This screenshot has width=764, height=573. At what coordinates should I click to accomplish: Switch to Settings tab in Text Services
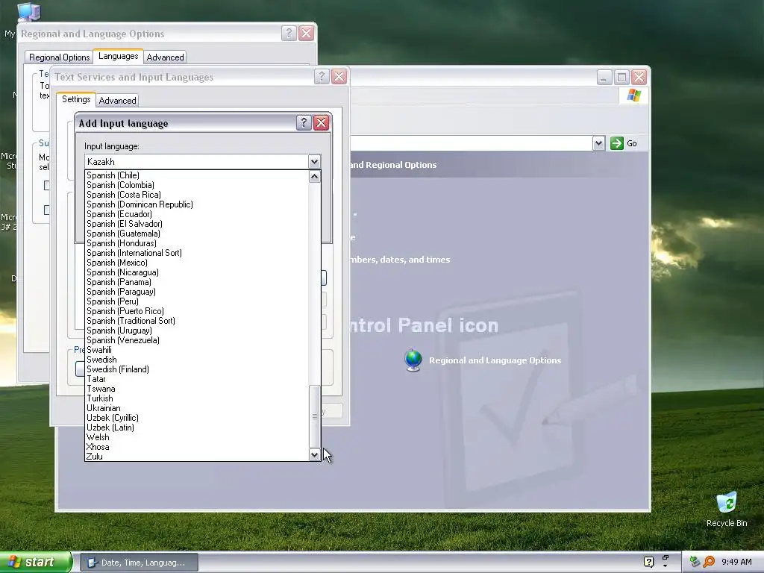pos(76,99)
